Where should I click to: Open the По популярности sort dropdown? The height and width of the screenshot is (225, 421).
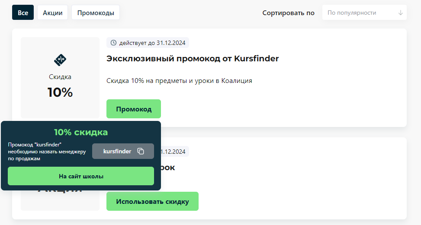click(x=364, y=13)
